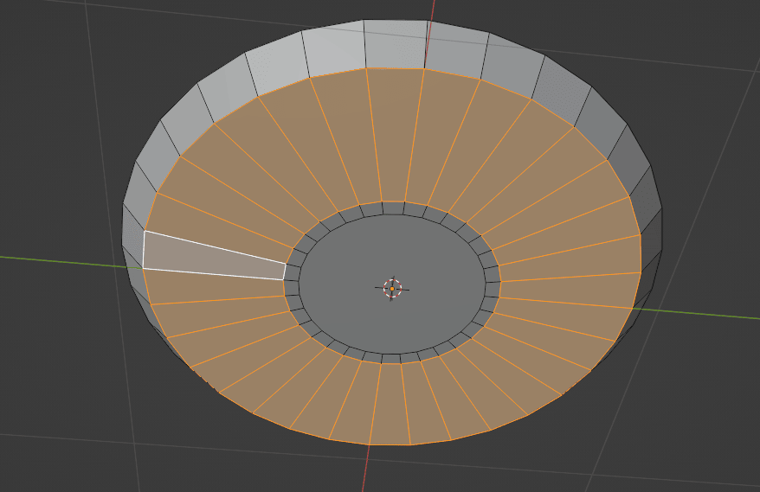The width and height of the screenshot is (760, 492).
Task: Select small inner-ring face directly below center disc
Action: coord(391,358)
